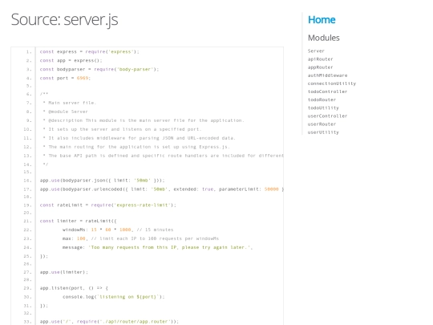Click the 'Source: server.js' heading
The height and width of the screenshot is (325, 433).
[65, 19]
